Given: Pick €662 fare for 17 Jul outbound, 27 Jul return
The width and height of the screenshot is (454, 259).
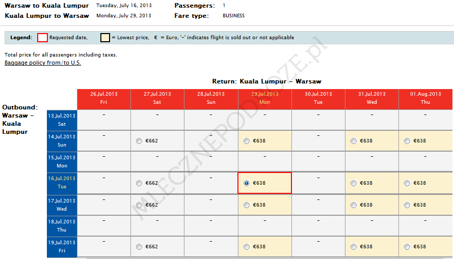Looking at the screenshot, I should tap(139, 205).
